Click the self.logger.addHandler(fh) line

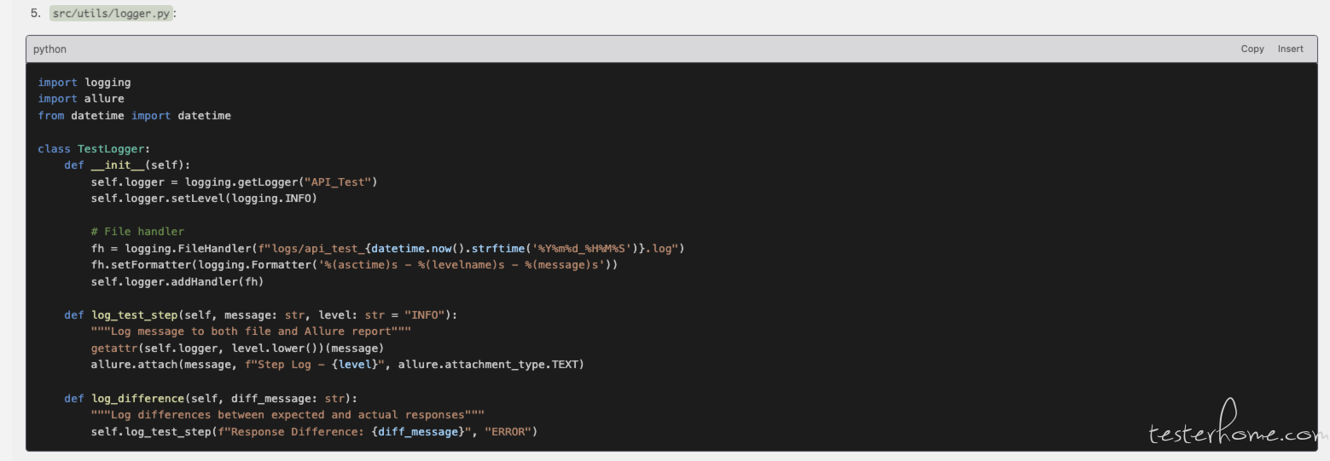177,281
